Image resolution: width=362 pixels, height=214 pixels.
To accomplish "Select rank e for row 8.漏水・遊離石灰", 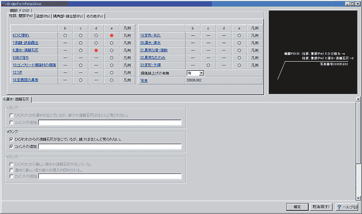I will click(x=111, y=50).
